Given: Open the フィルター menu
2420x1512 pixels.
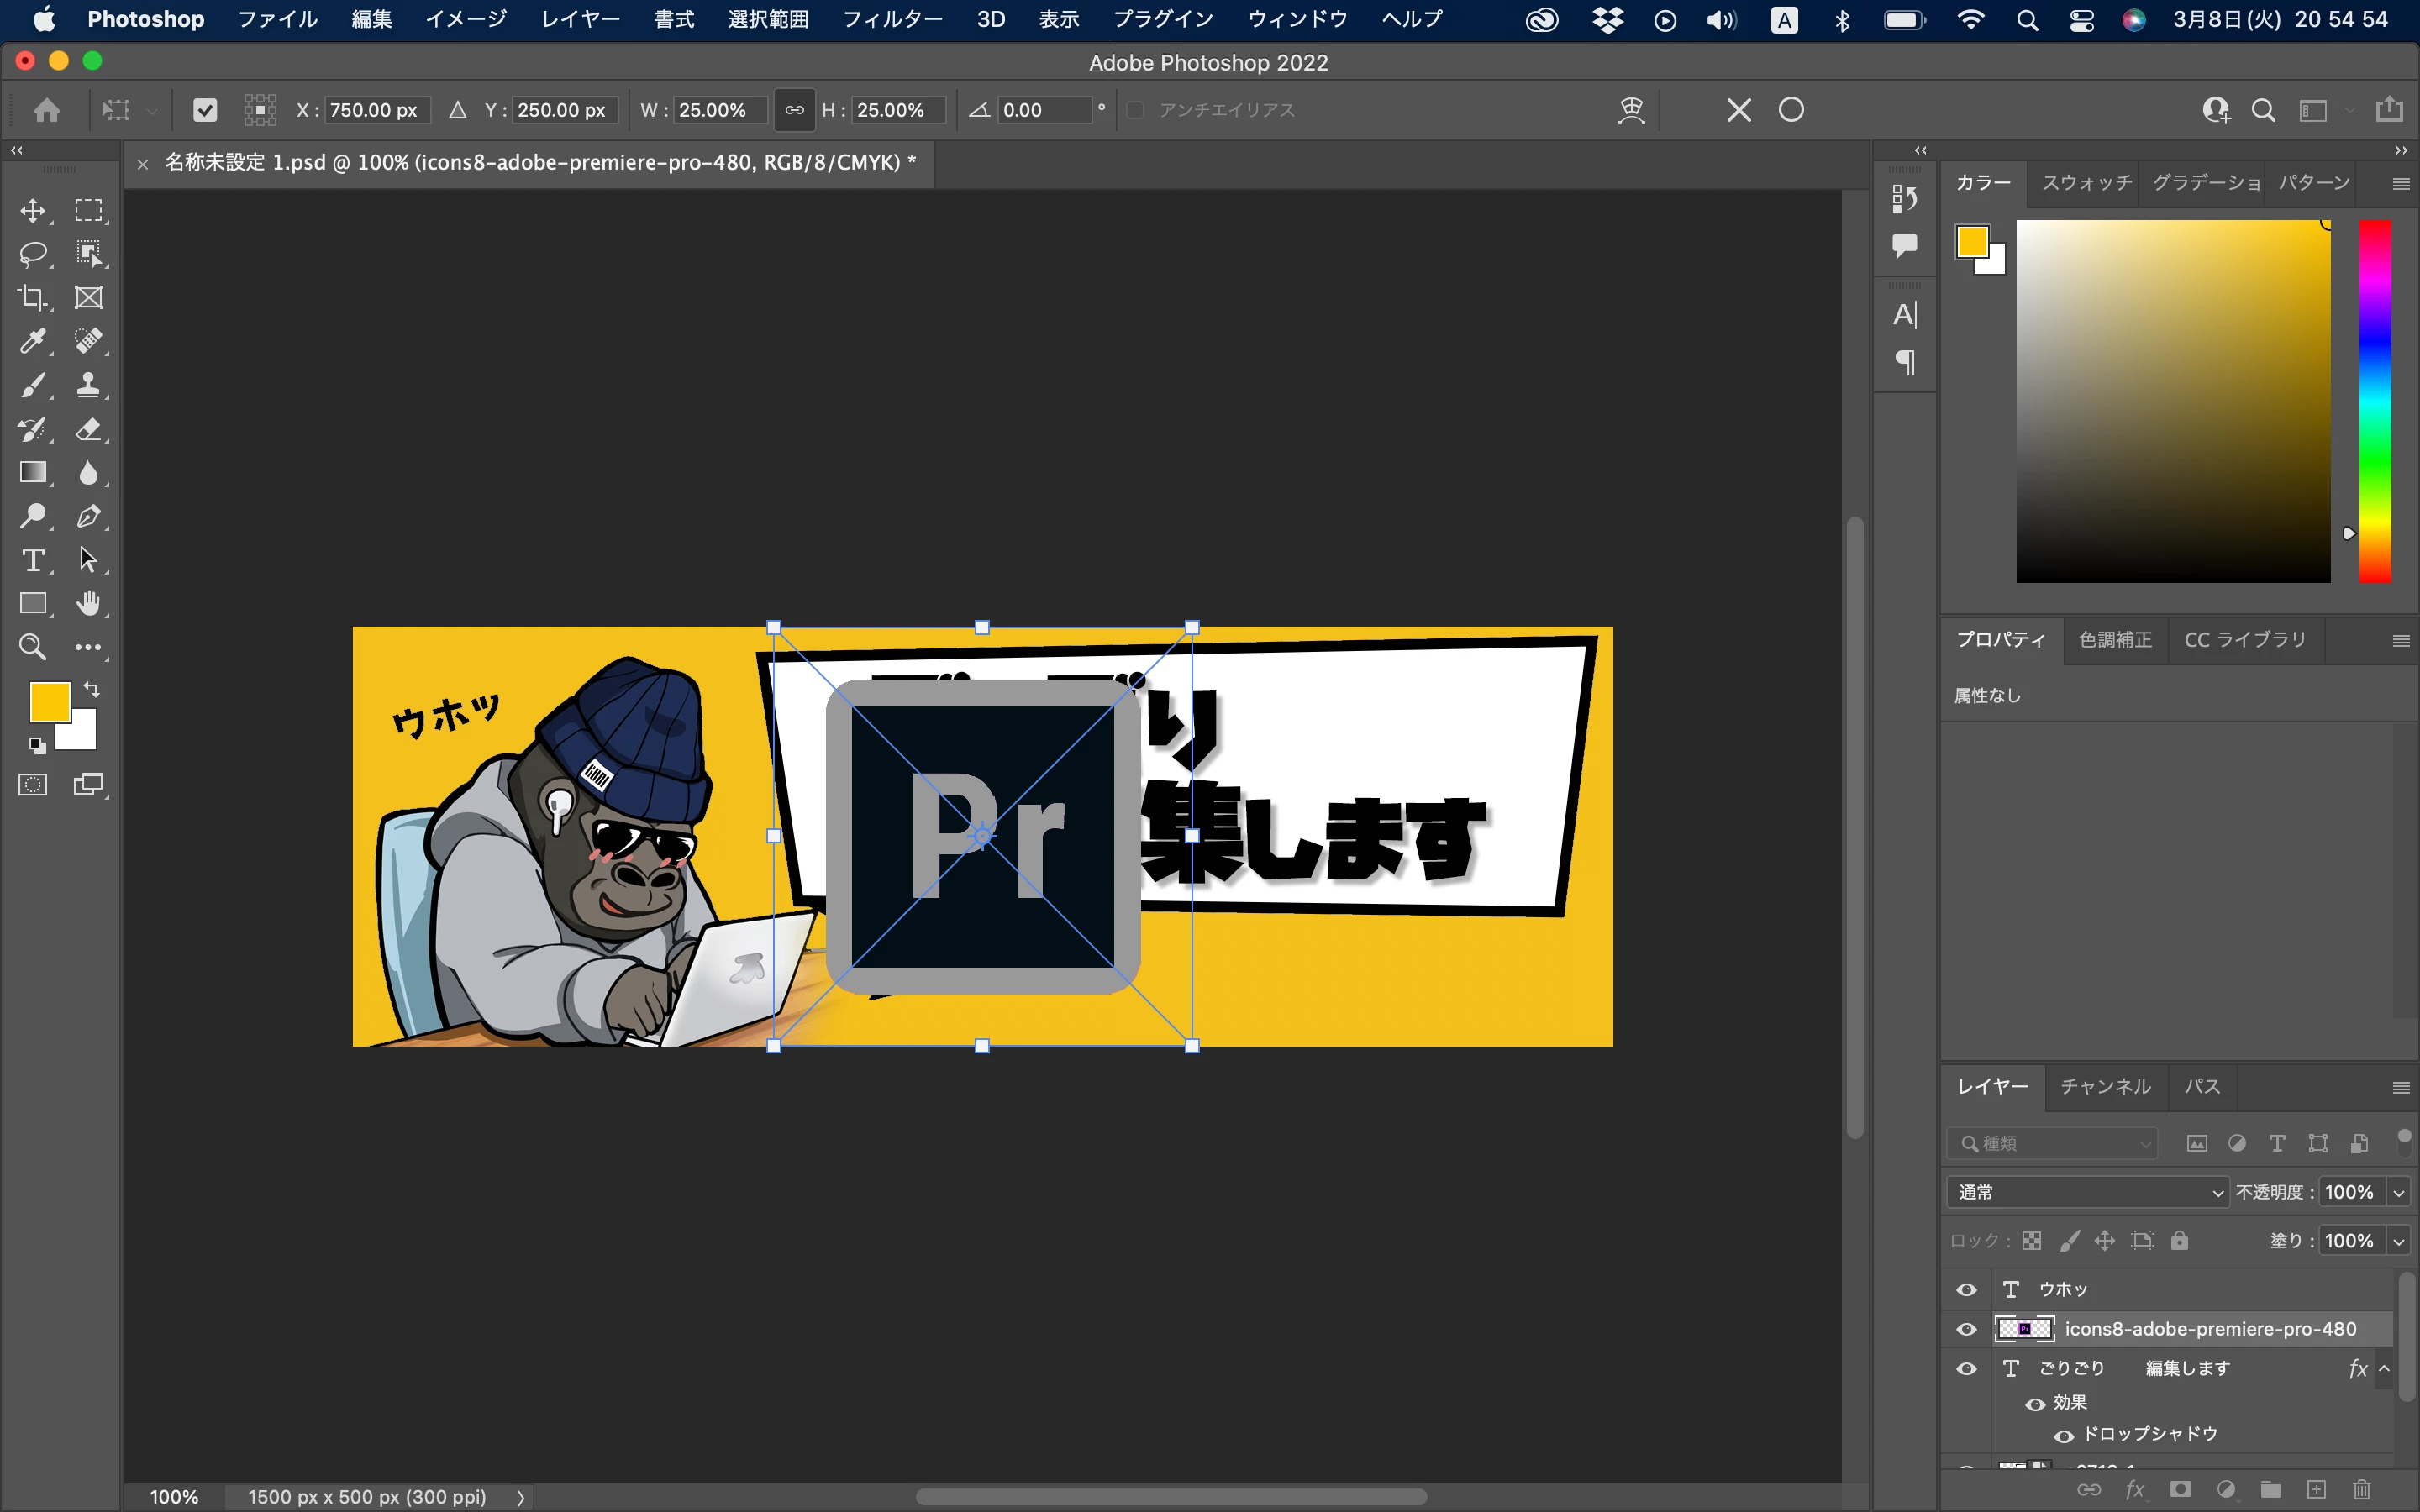Looking at the screenshot, I should click(x=892, y=19).
